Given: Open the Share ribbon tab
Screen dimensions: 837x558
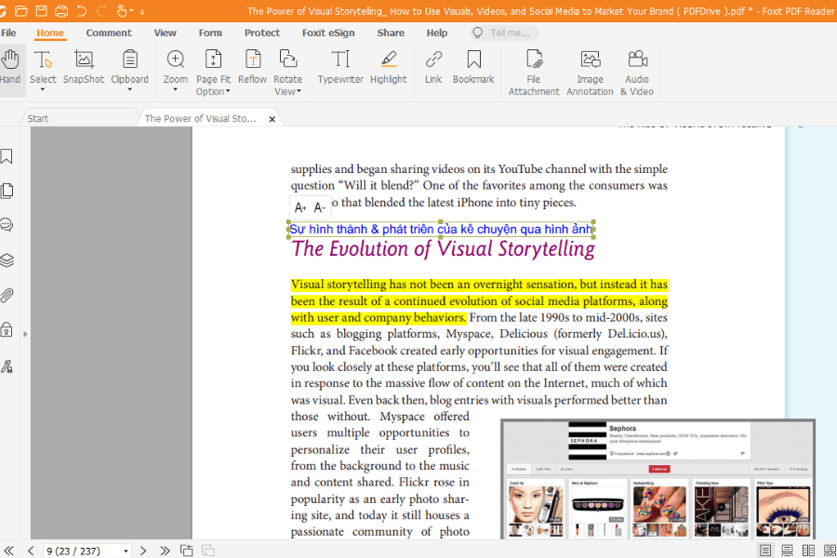Looking at the screenshot, I should pyautogui.click(x=391, y=33).
